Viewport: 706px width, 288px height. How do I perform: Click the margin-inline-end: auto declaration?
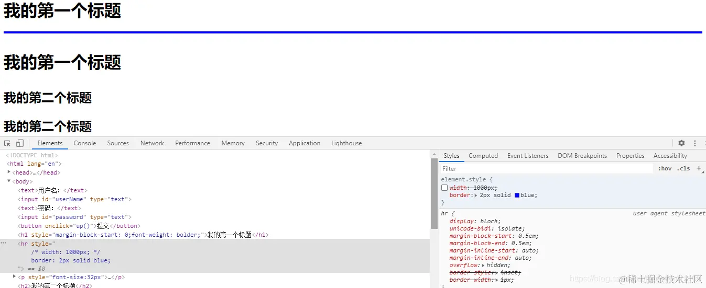(490, 258)
